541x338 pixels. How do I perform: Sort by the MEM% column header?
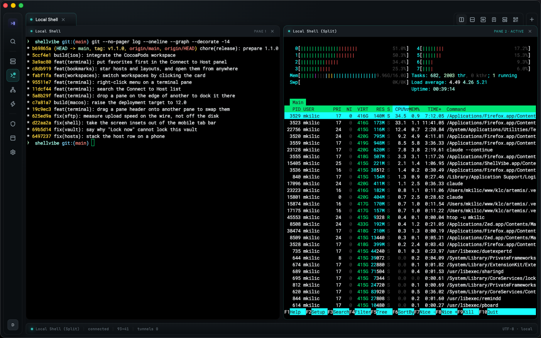(414, 109)
